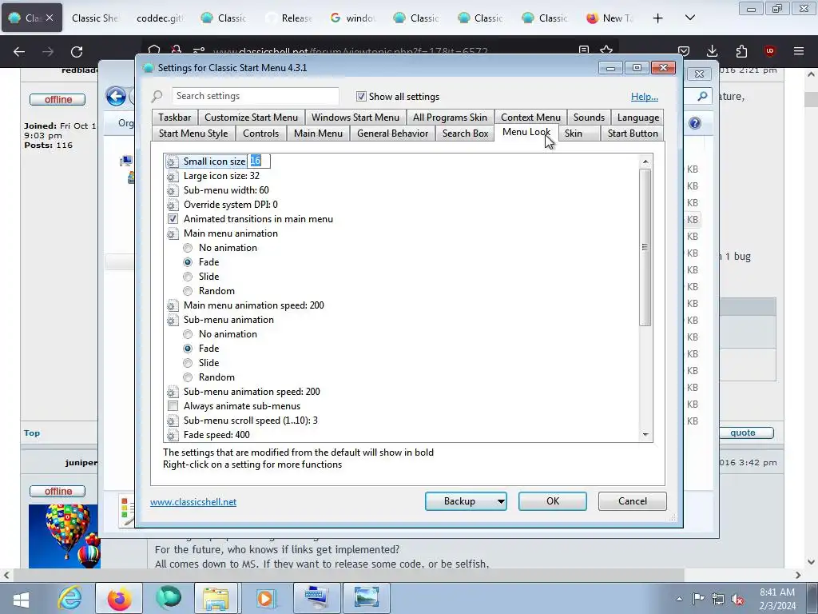Uncheck Animated transitions in main menu
The height and width of the screenshot is (614, 818).
pyautogui.click(x=173, y=219)
